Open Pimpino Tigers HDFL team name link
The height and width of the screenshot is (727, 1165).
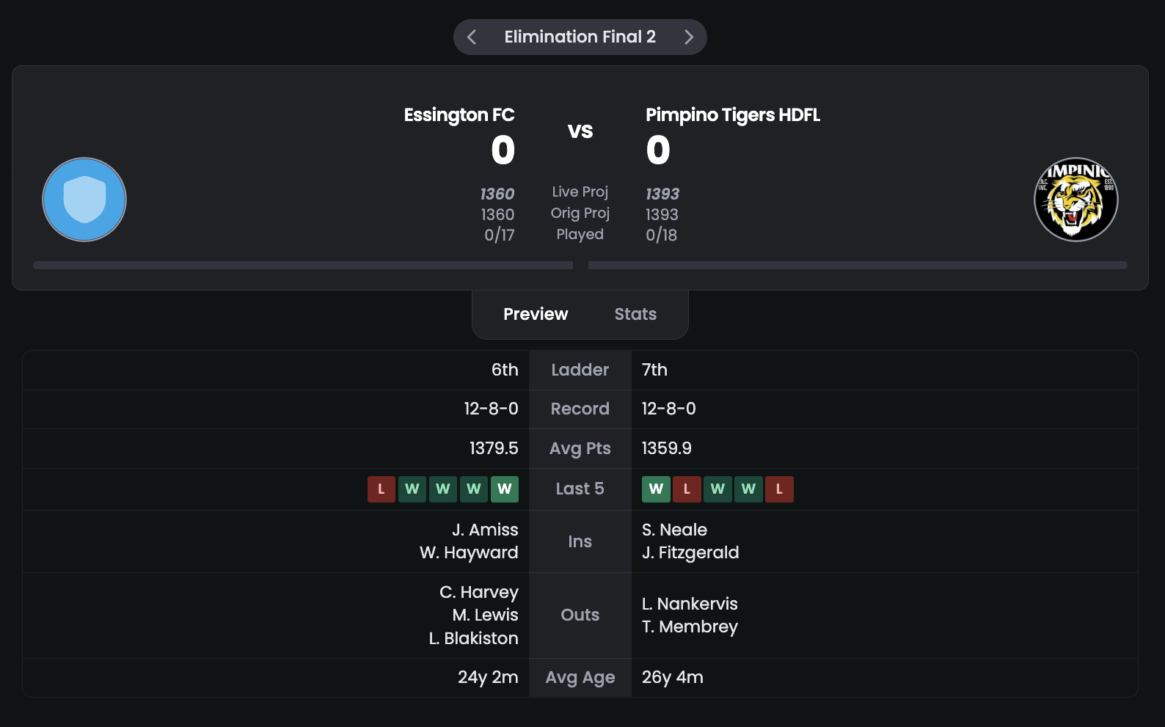733,115
